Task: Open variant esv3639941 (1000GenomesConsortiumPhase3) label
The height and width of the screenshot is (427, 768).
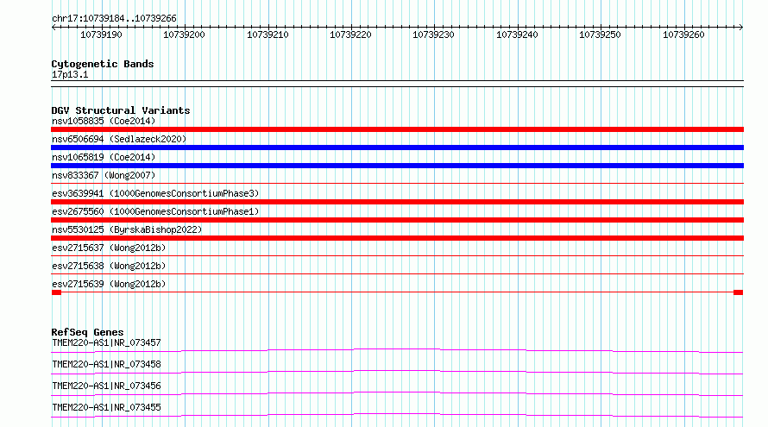Action: click(x=155, y=193)
